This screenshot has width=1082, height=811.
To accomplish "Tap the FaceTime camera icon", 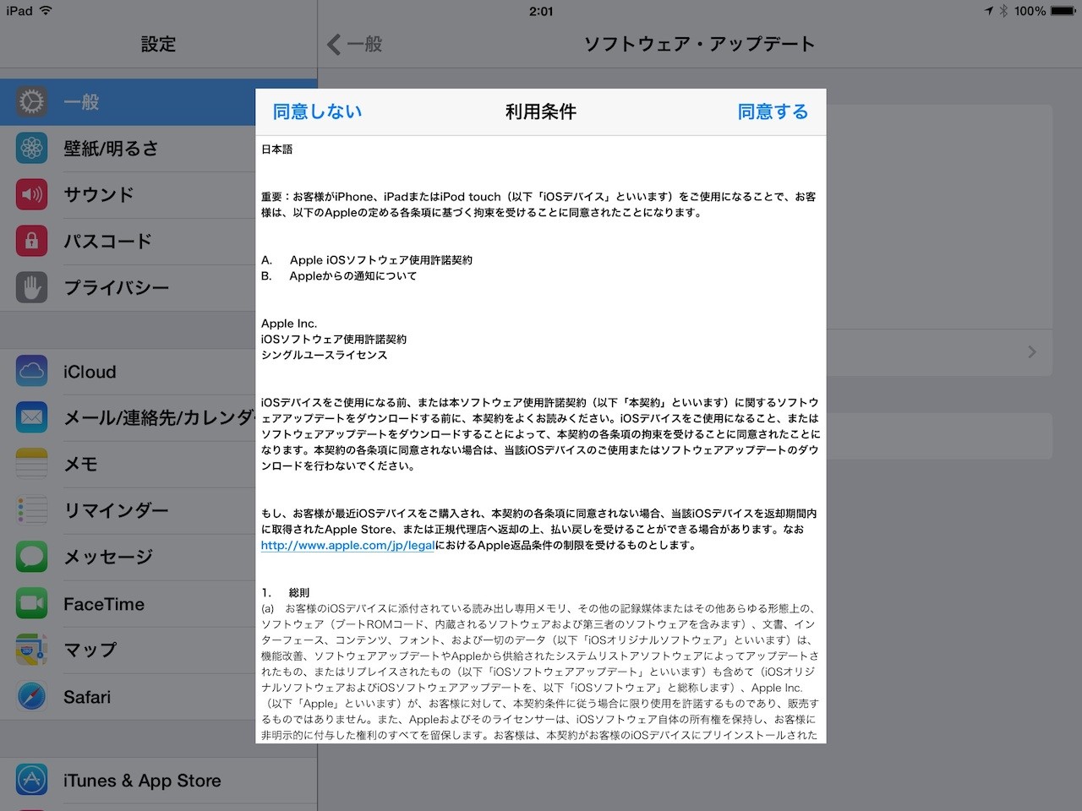I will pos(31,603).
